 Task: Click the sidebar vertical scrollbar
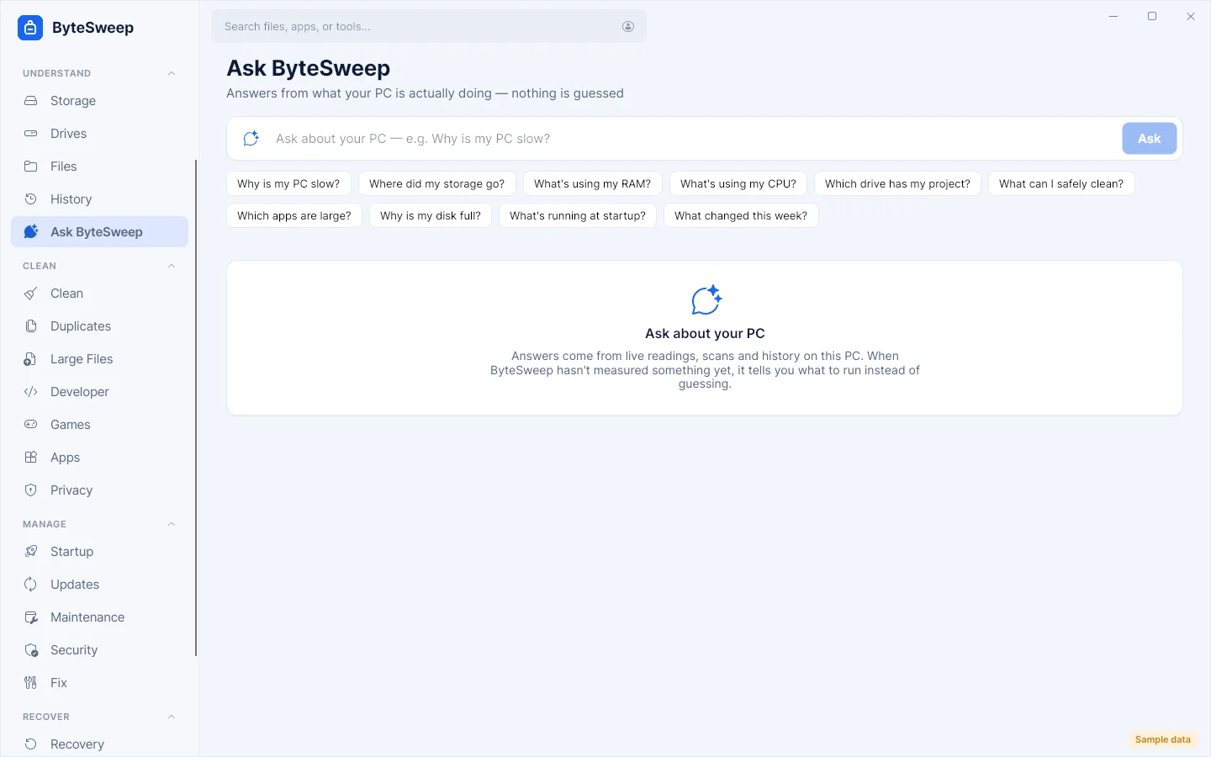pyautogui.click(x=196, y=408)
